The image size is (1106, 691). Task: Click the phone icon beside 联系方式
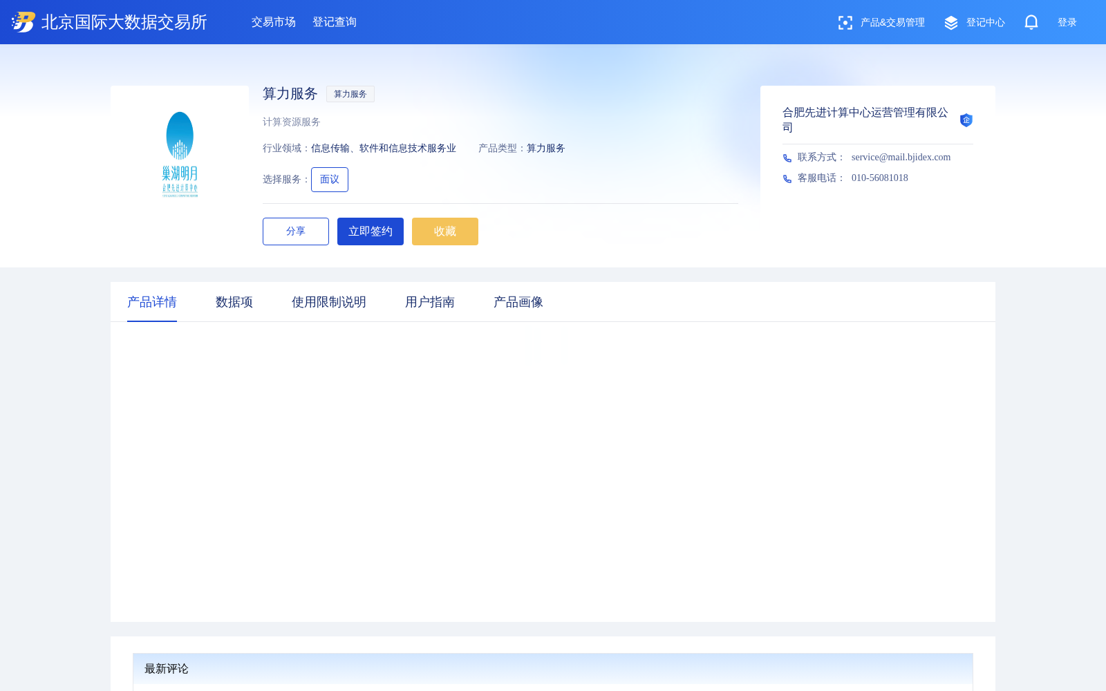[x=787, y=158]
